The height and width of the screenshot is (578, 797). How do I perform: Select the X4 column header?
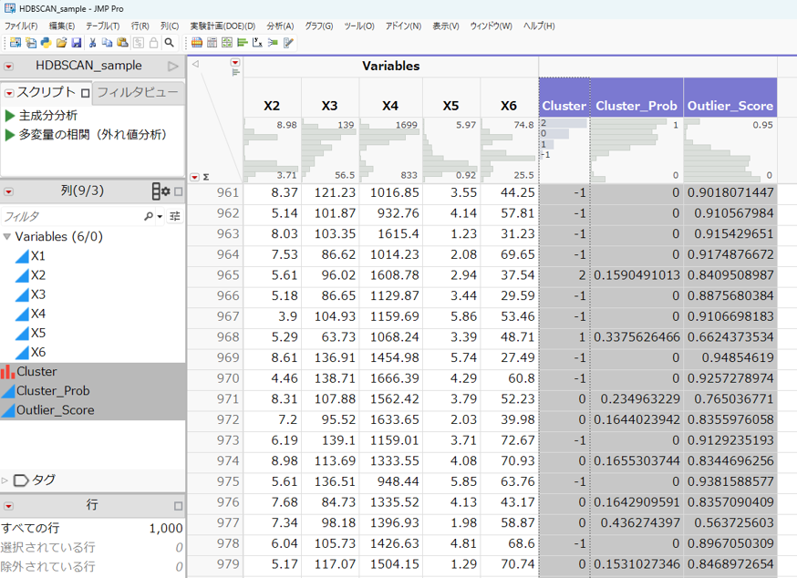coord(390,106)
